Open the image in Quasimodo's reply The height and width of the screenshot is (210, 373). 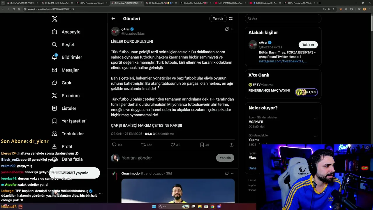click(x=178, y=190)
